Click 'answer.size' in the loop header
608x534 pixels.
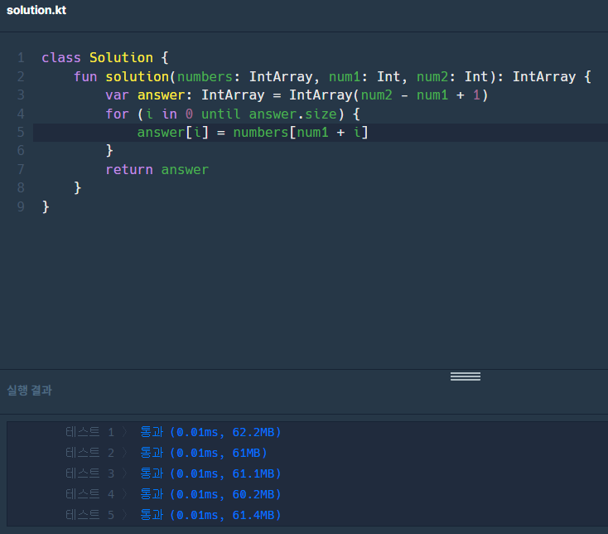pyautogui.click(x=292, y=114)
